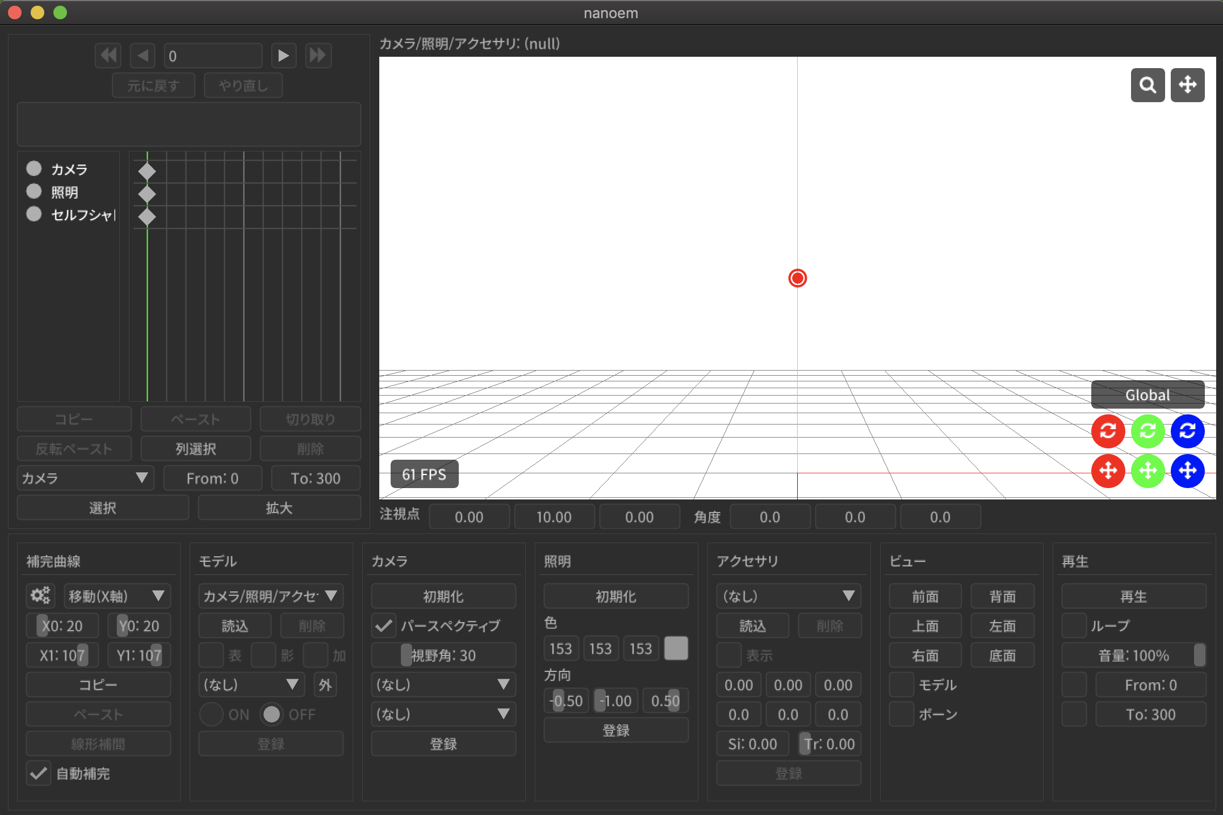Screen dimensions: 1223x815
Task: Select the 照明 keyframe diamond at frame 0
Action: 147,194
